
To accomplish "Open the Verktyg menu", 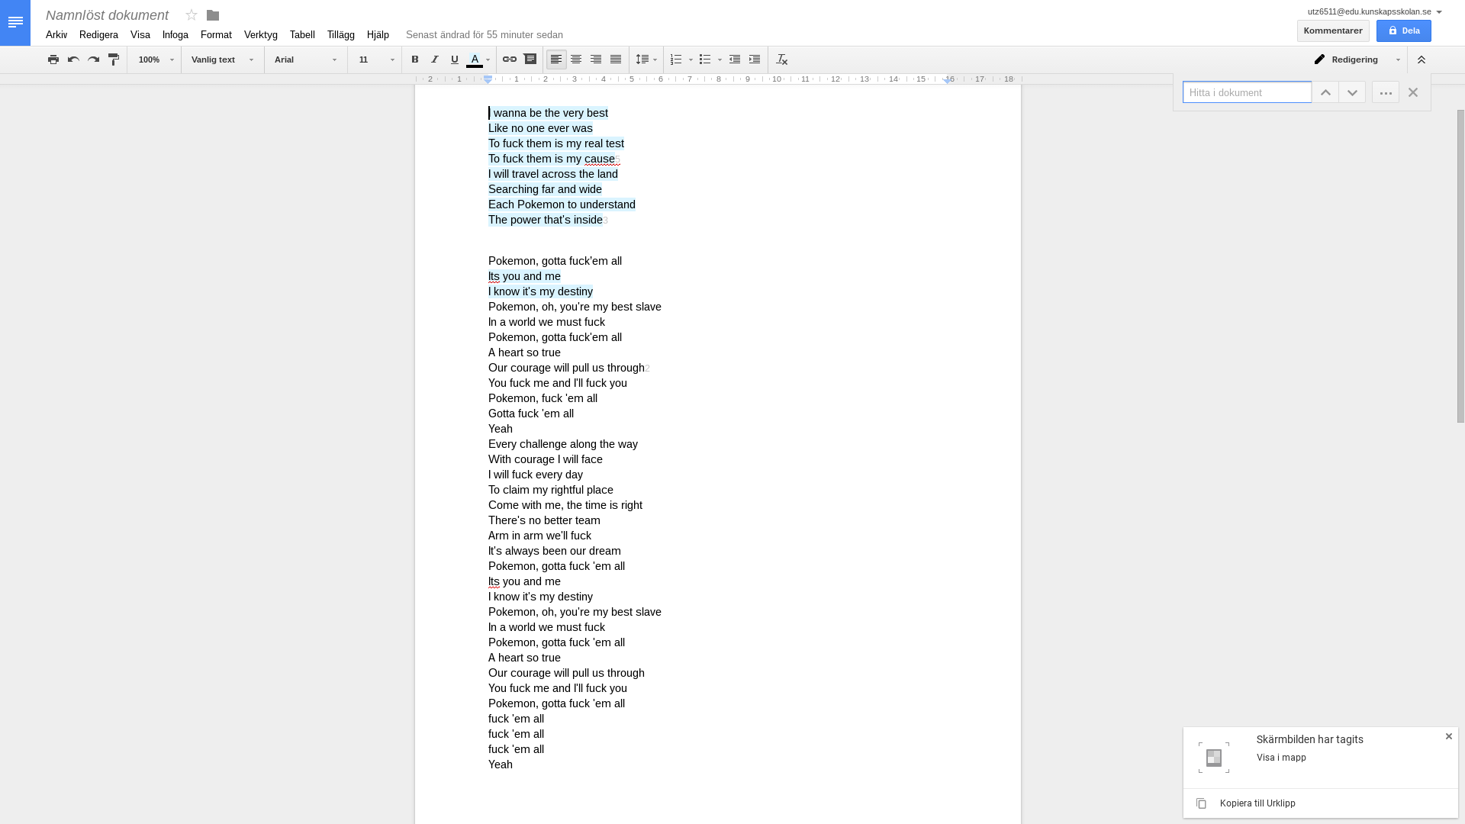I will (x=261, y=35).
